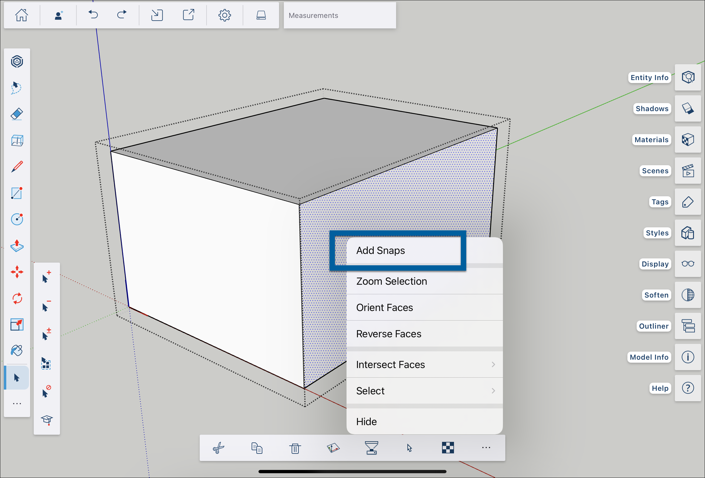The height and width of the screenshot is (478, 705).
Task: Pick the Lasso selection tool
Action: point(17,88)
